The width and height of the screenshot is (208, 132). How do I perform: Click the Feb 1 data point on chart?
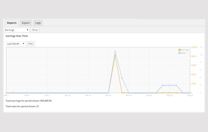click(6, 93)
